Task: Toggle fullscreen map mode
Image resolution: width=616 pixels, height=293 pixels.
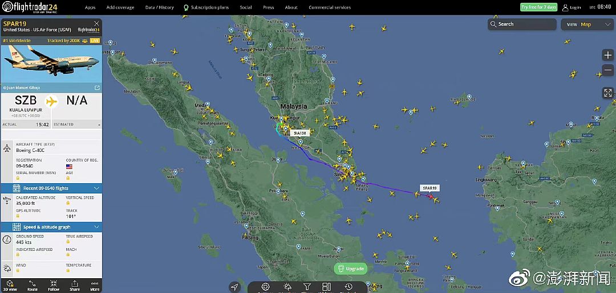Action: tap(608, 93)
